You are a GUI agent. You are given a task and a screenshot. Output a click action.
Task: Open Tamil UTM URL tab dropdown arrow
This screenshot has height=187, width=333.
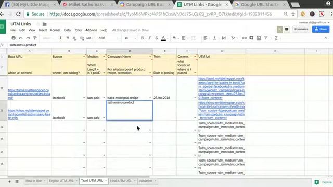click(106, 181)
